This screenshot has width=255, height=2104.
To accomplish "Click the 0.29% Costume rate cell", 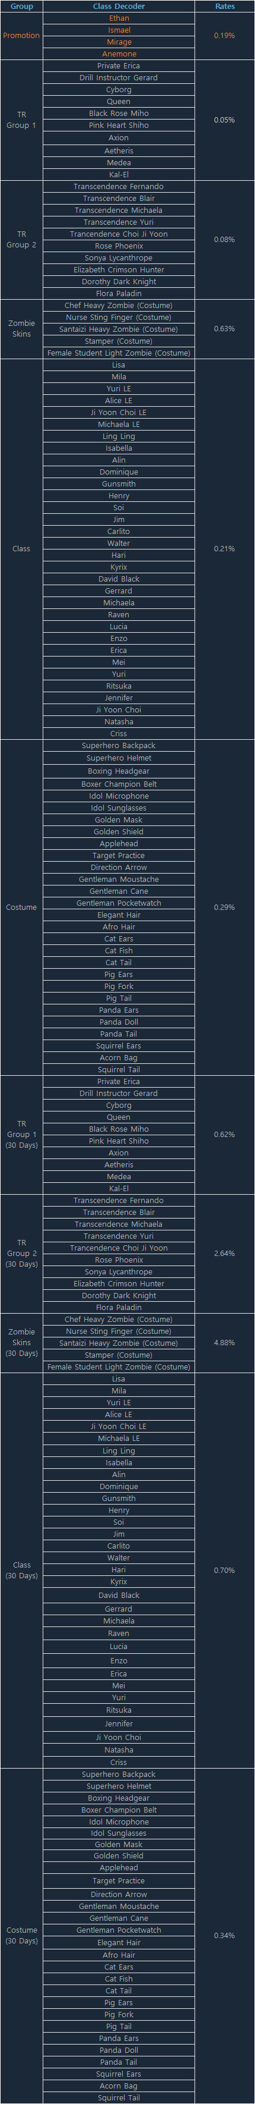I will click(x=224, y=907).
